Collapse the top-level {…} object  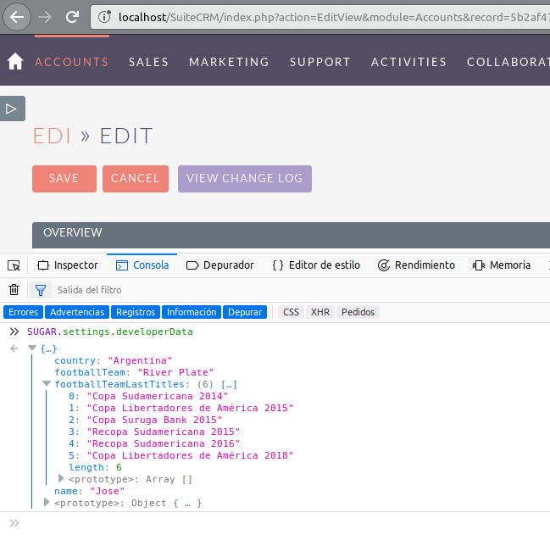[x=32, y=348]
